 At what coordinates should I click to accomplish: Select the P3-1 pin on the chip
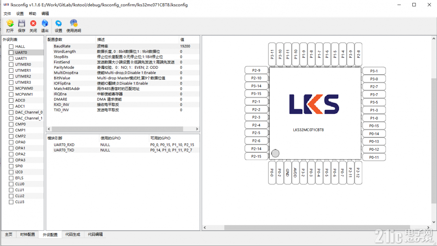tap(374, 71)
